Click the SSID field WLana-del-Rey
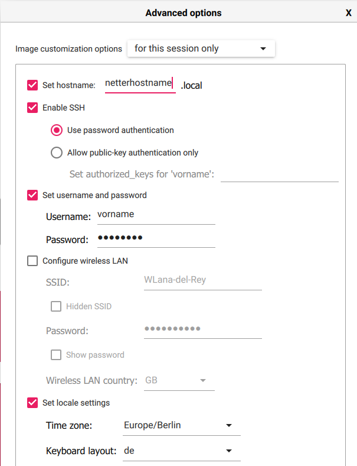 click(x=202, y=280)
